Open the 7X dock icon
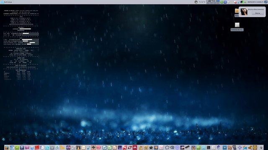Screen dimensions: 268x150 (x=161, y=147)
